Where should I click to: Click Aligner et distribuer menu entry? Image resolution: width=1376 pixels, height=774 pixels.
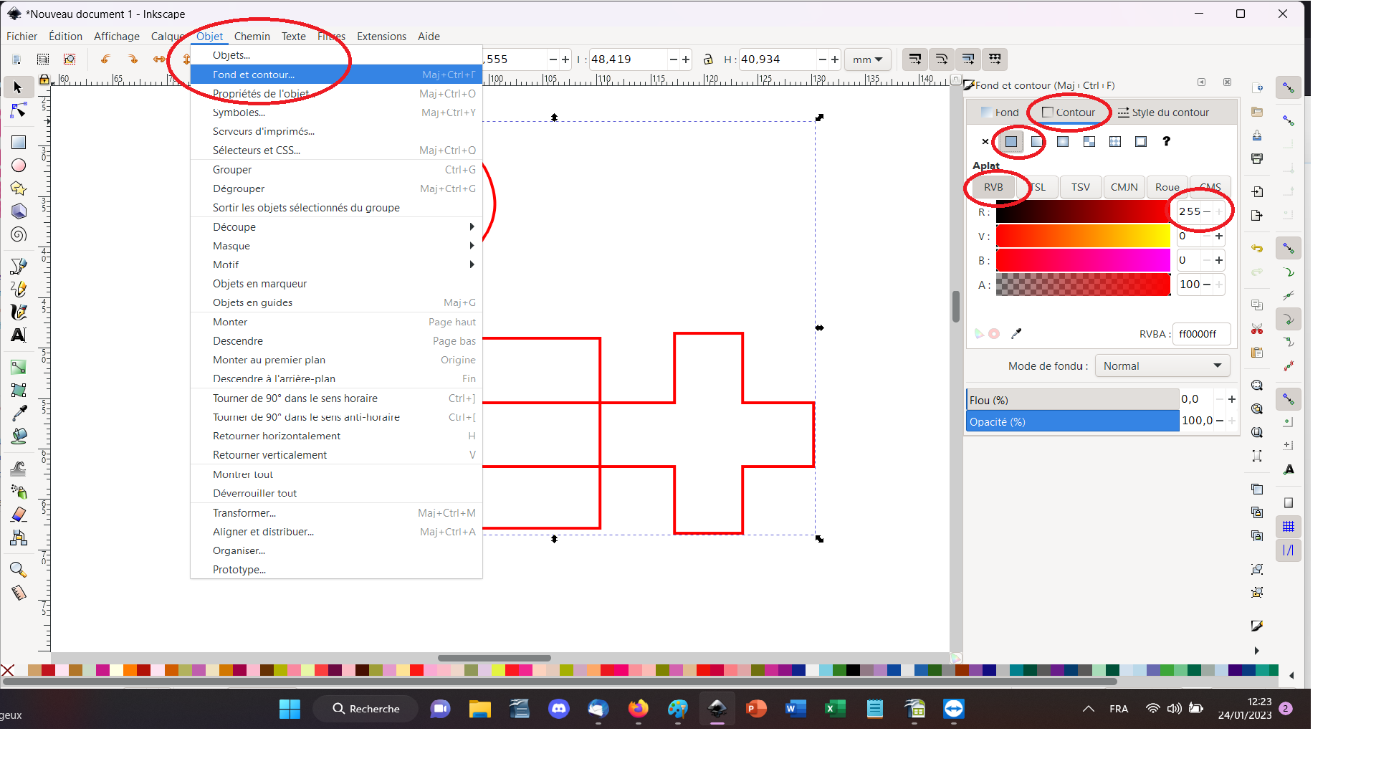click(336, 532)
